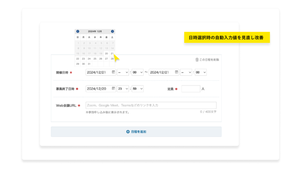Click the trash icon to delete this schedule
The image size is (303, 172).
(x=197, y=59)
